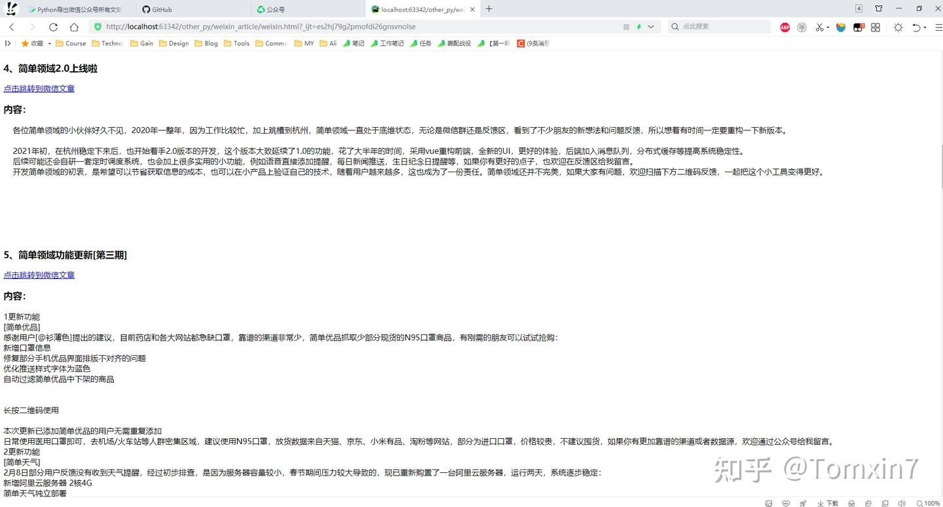Open the browser apps grid icon

click(x=876, y=27)
